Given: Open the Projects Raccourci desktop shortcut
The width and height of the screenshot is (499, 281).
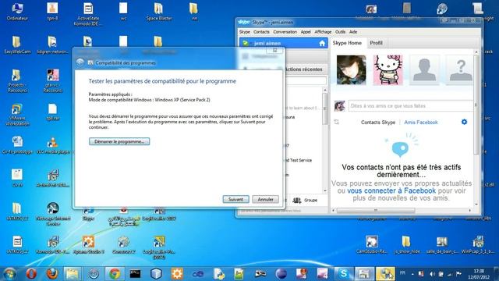Looking at the screenshot, I should (x=17, y=81).
